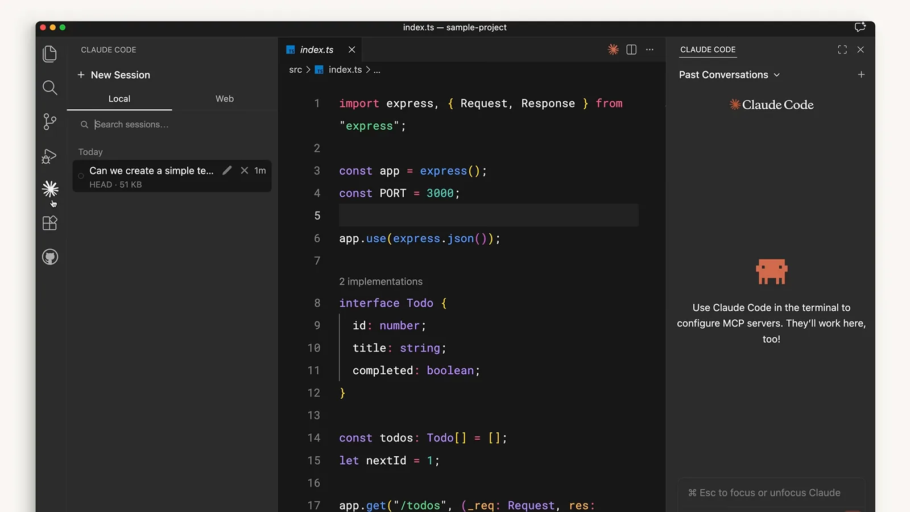
Task: Open Source Control branch icon
Action: pyautogui.click(x=50, y=122)
